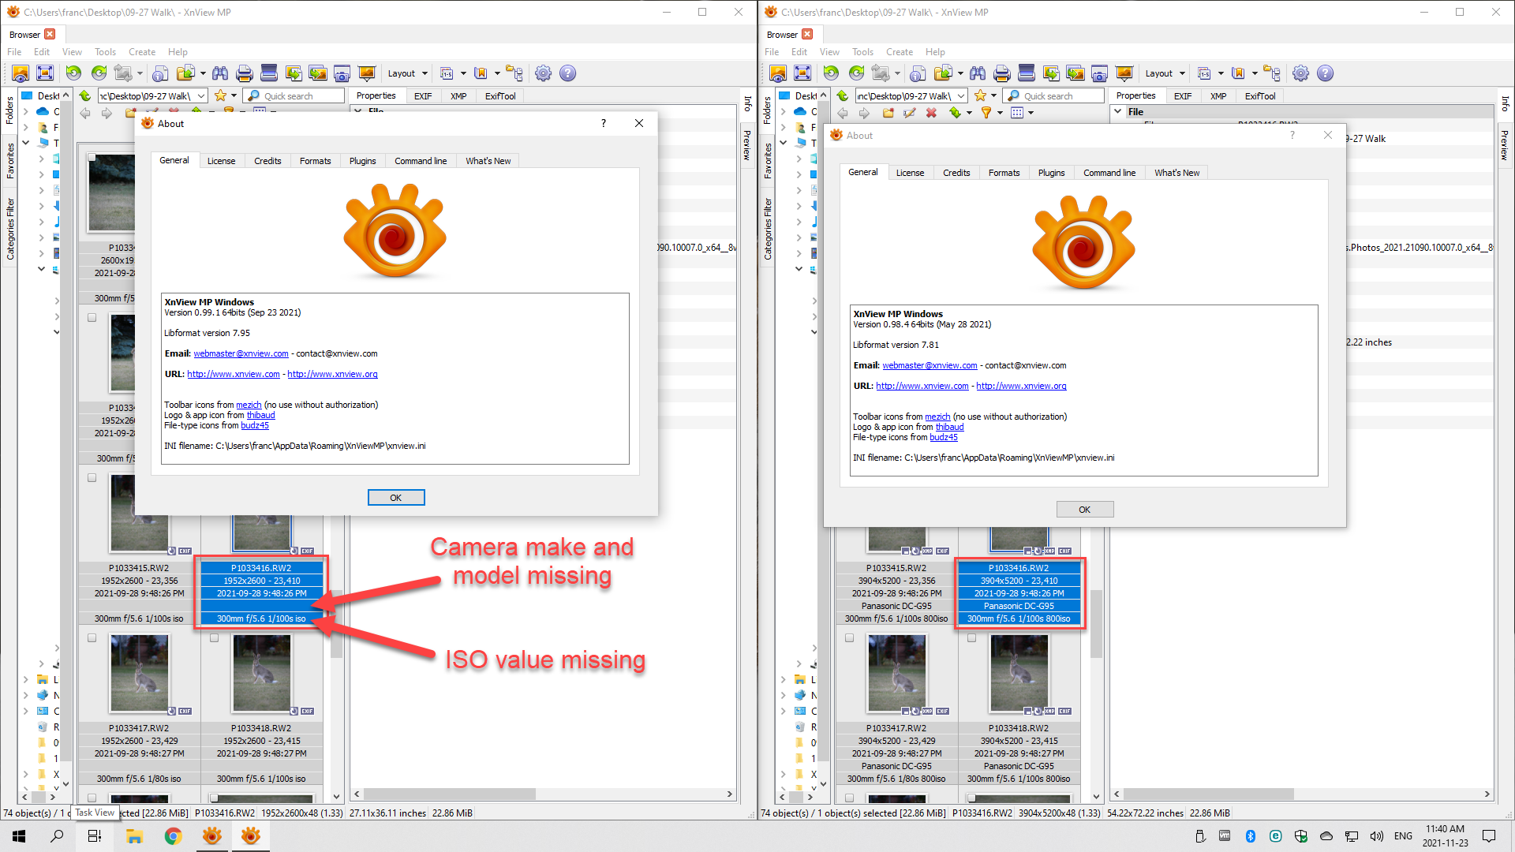
Task: Click OK in the left About dialog
Action: click(396, 498)
